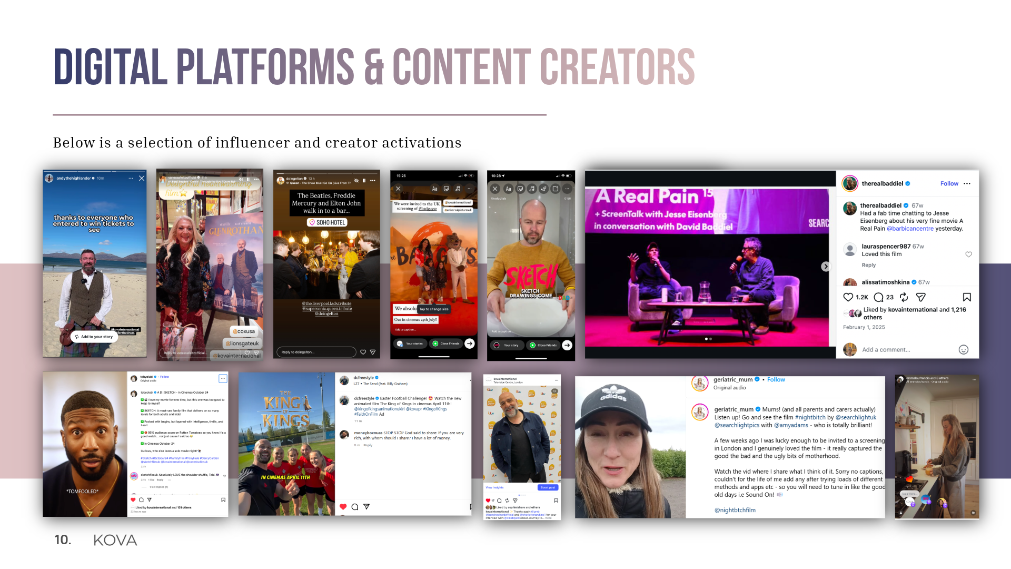The width and height of the screenshot is (1011, 569).
Task: Open stickers in Sketch story editor
Action: click(x=520, y=189)
